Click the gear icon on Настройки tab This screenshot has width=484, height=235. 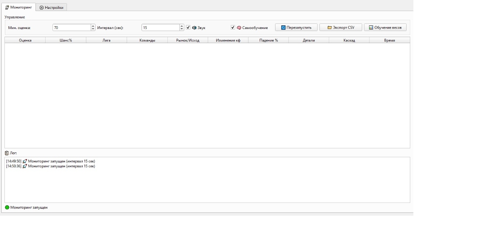coord(42,7)
